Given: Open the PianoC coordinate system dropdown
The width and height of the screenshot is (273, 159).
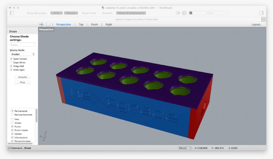Looking at the screenshot, I should coord(185,148).
